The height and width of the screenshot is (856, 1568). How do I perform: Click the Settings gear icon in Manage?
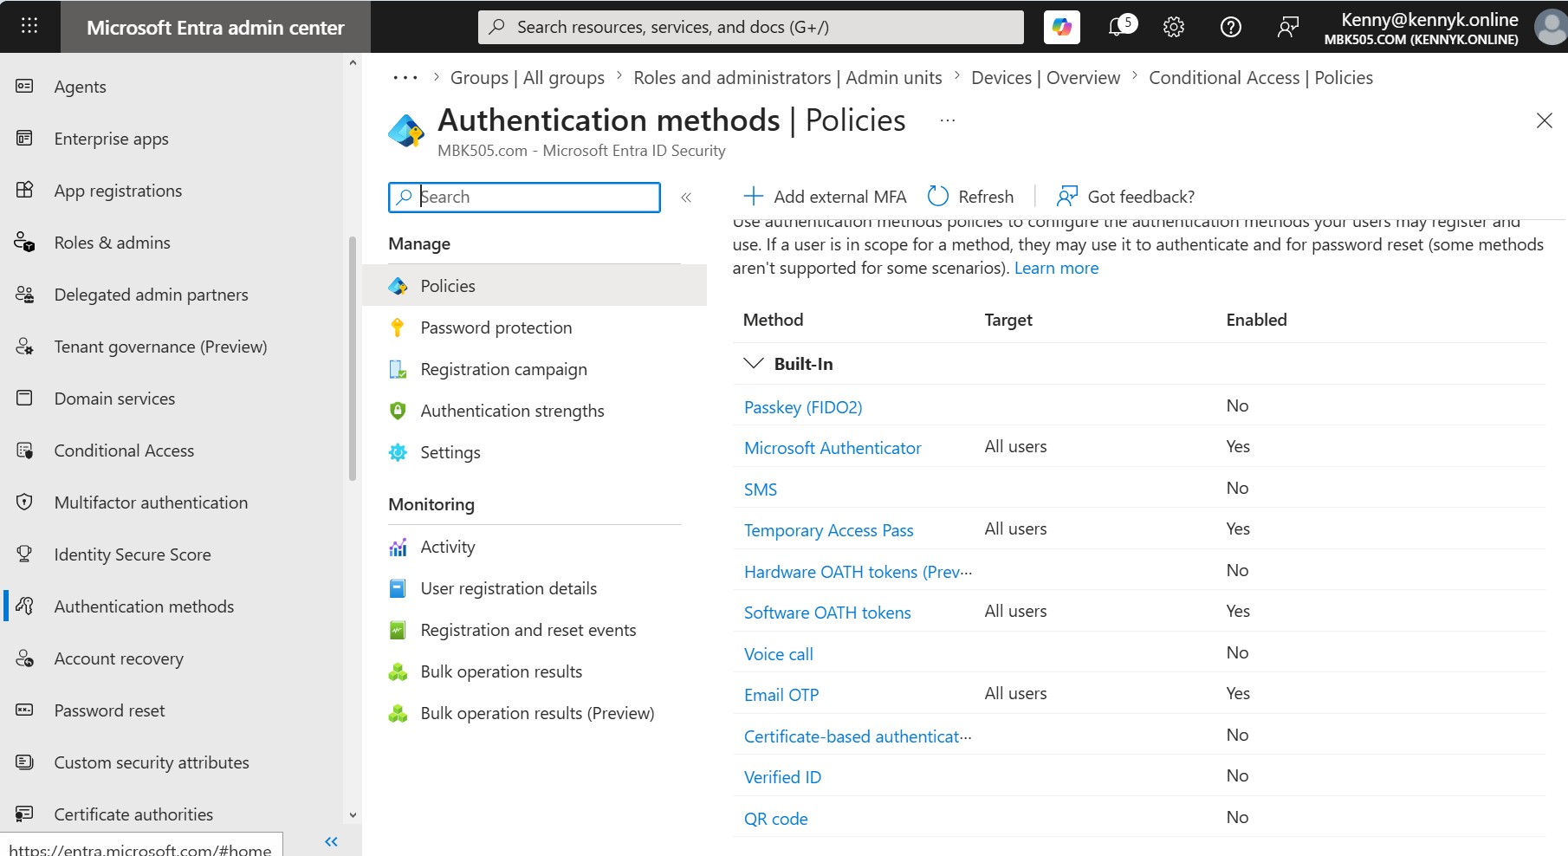click(x=398, y=452)
